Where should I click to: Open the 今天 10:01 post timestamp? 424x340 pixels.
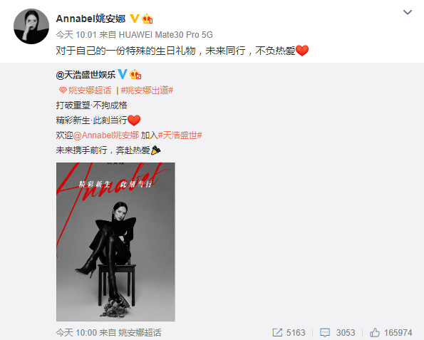[x=76, y=35]
